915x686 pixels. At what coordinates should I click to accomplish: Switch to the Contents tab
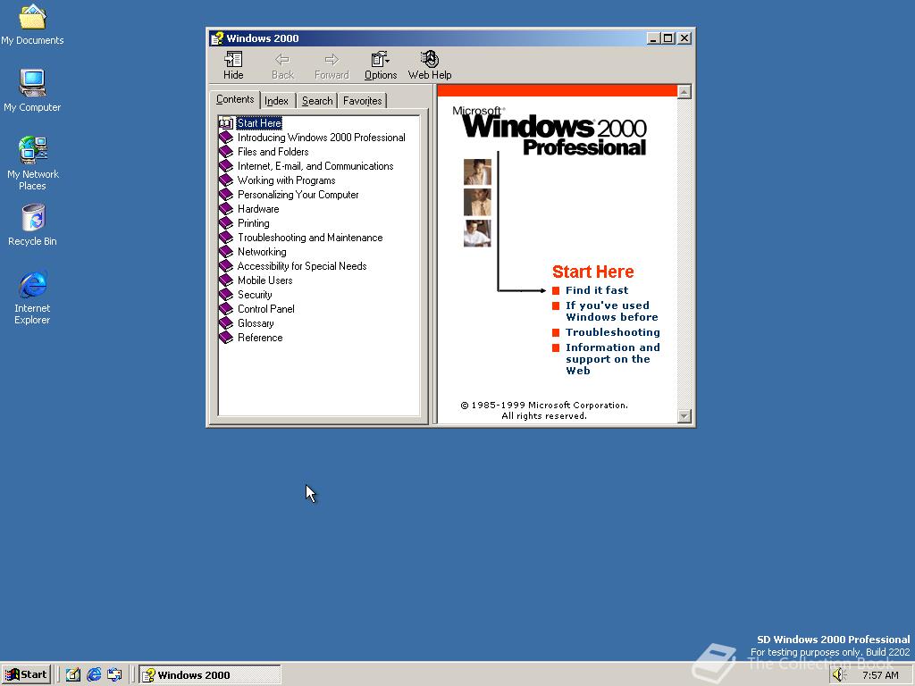coord(235,99)
